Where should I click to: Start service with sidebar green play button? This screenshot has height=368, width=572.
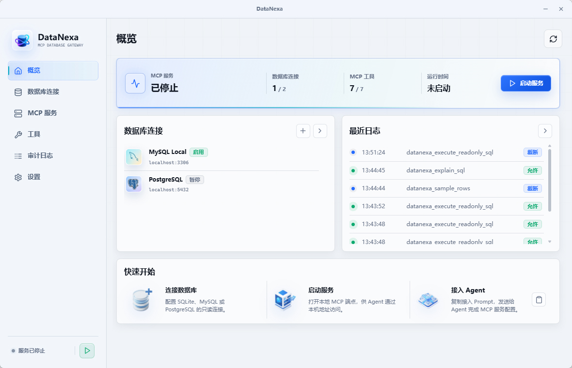pos(87,351)
